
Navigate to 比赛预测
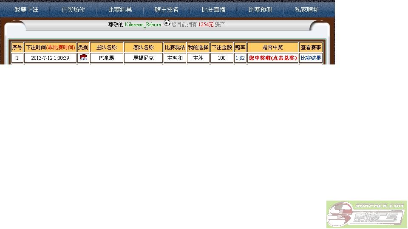(x=260, y=9)
